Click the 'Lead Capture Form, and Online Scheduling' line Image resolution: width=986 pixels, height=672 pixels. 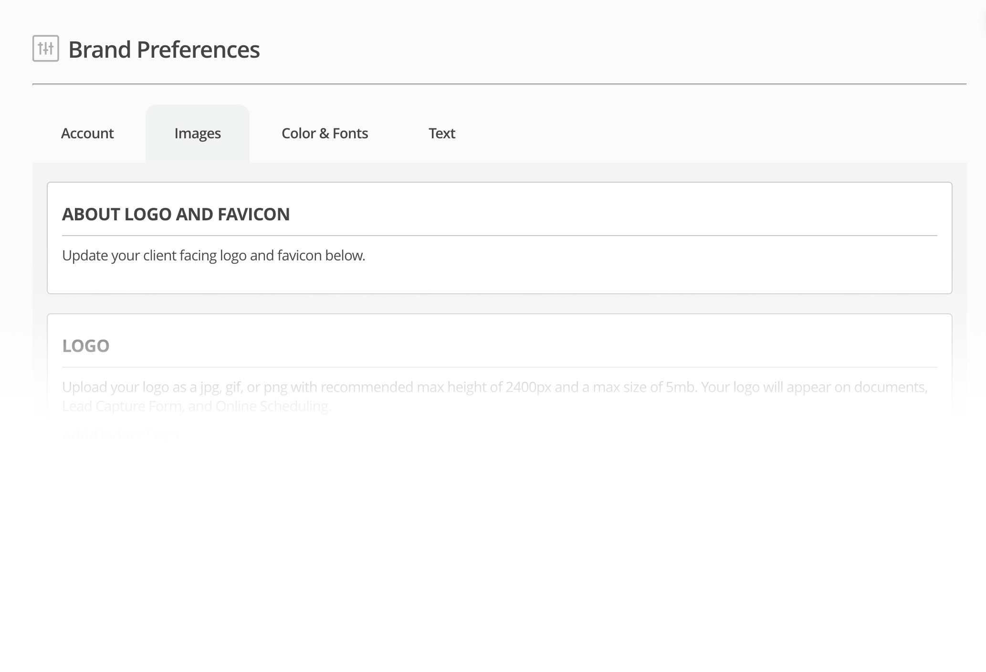tap(196, 406)
